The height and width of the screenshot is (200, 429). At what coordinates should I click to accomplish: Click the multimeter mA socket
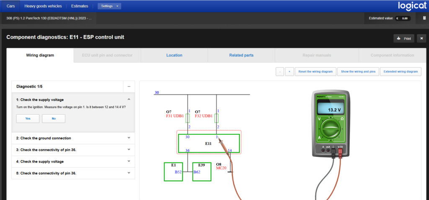(x=328, y=151)
